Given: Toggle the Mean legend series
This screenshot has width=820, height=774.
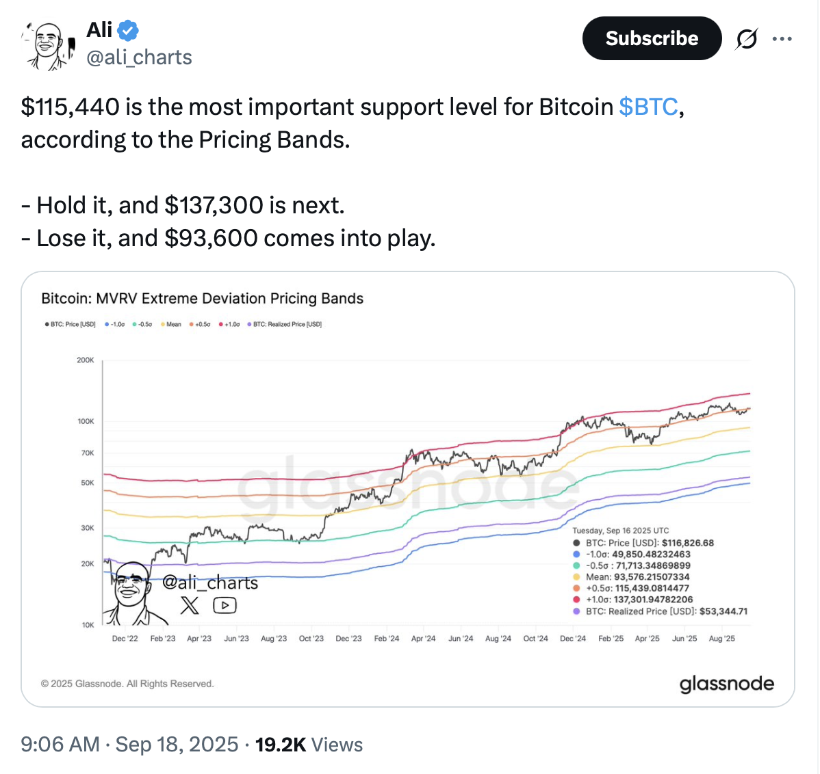Looking at the screenshot, I should [x=171, y=324].
